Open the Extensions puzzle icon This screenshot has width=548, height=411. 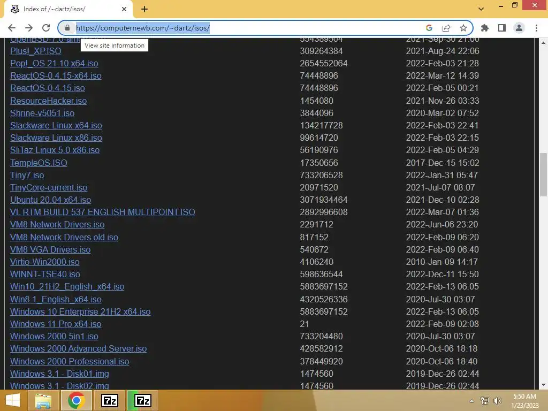[485, 28]
